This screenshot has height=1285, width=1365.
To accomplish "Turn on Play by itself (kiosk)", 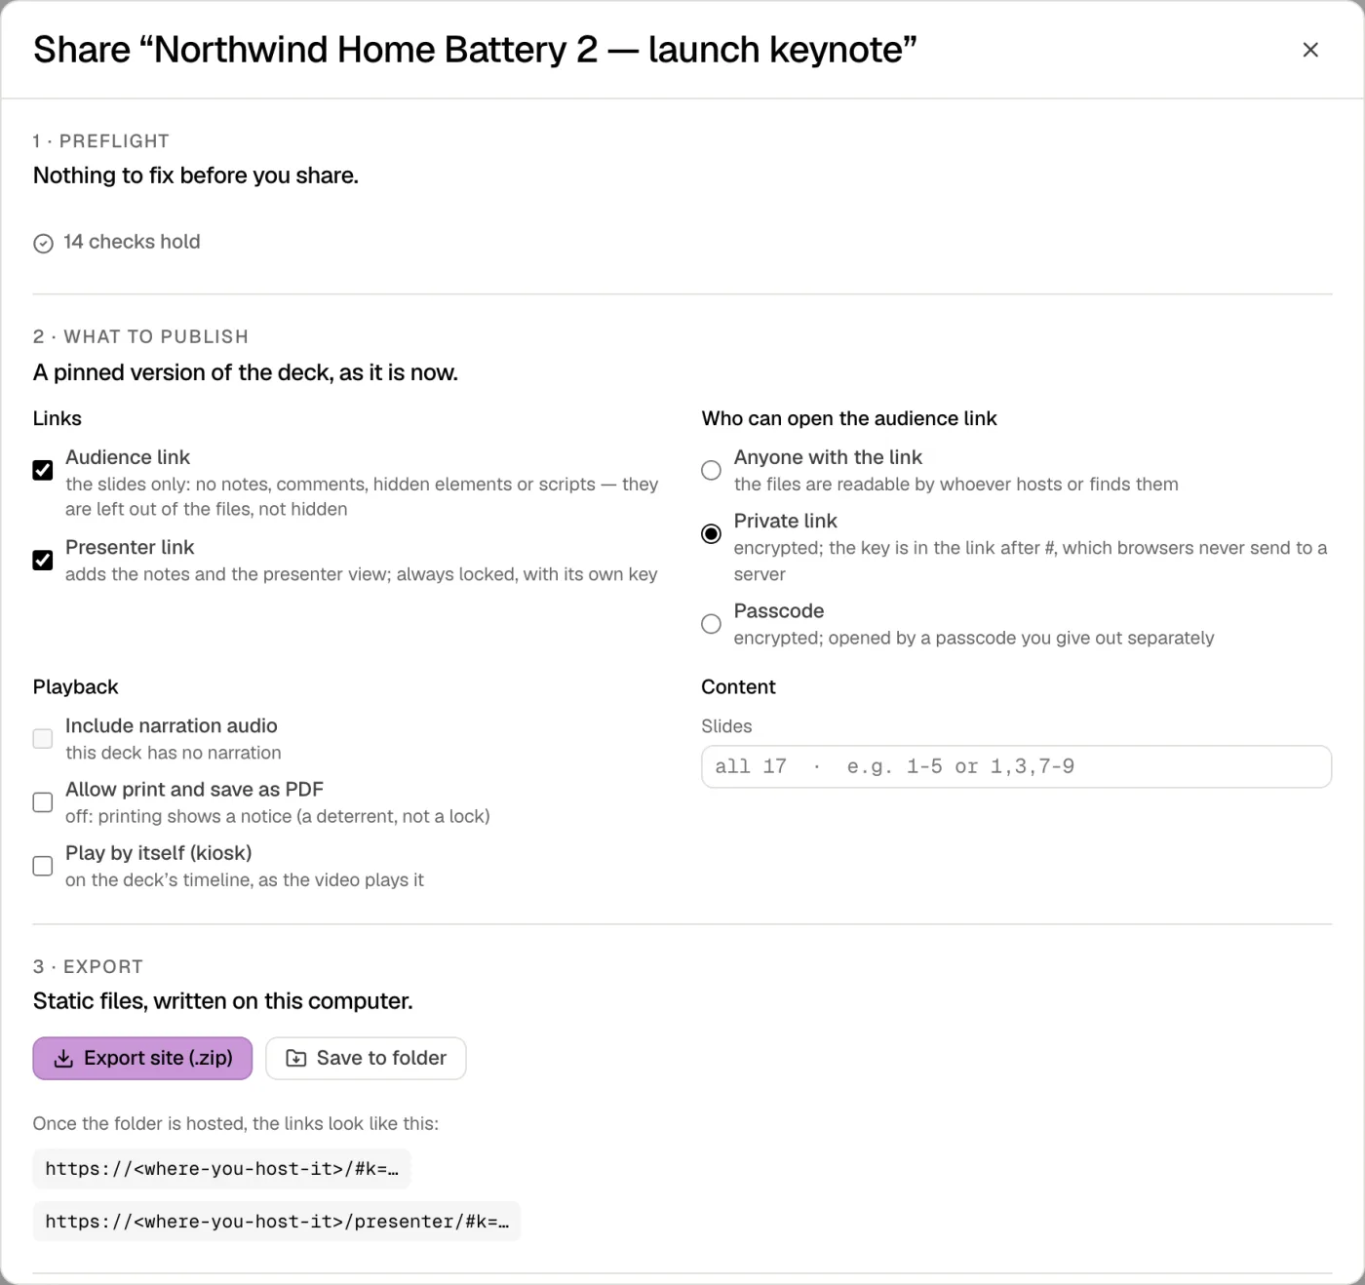I will 43,866.
